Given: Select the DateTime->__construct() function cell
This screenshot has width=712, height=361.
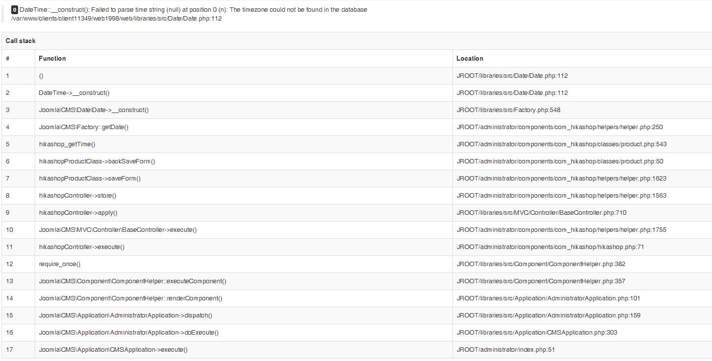Looking at the screenshot, I should click(x=74, y=93).
